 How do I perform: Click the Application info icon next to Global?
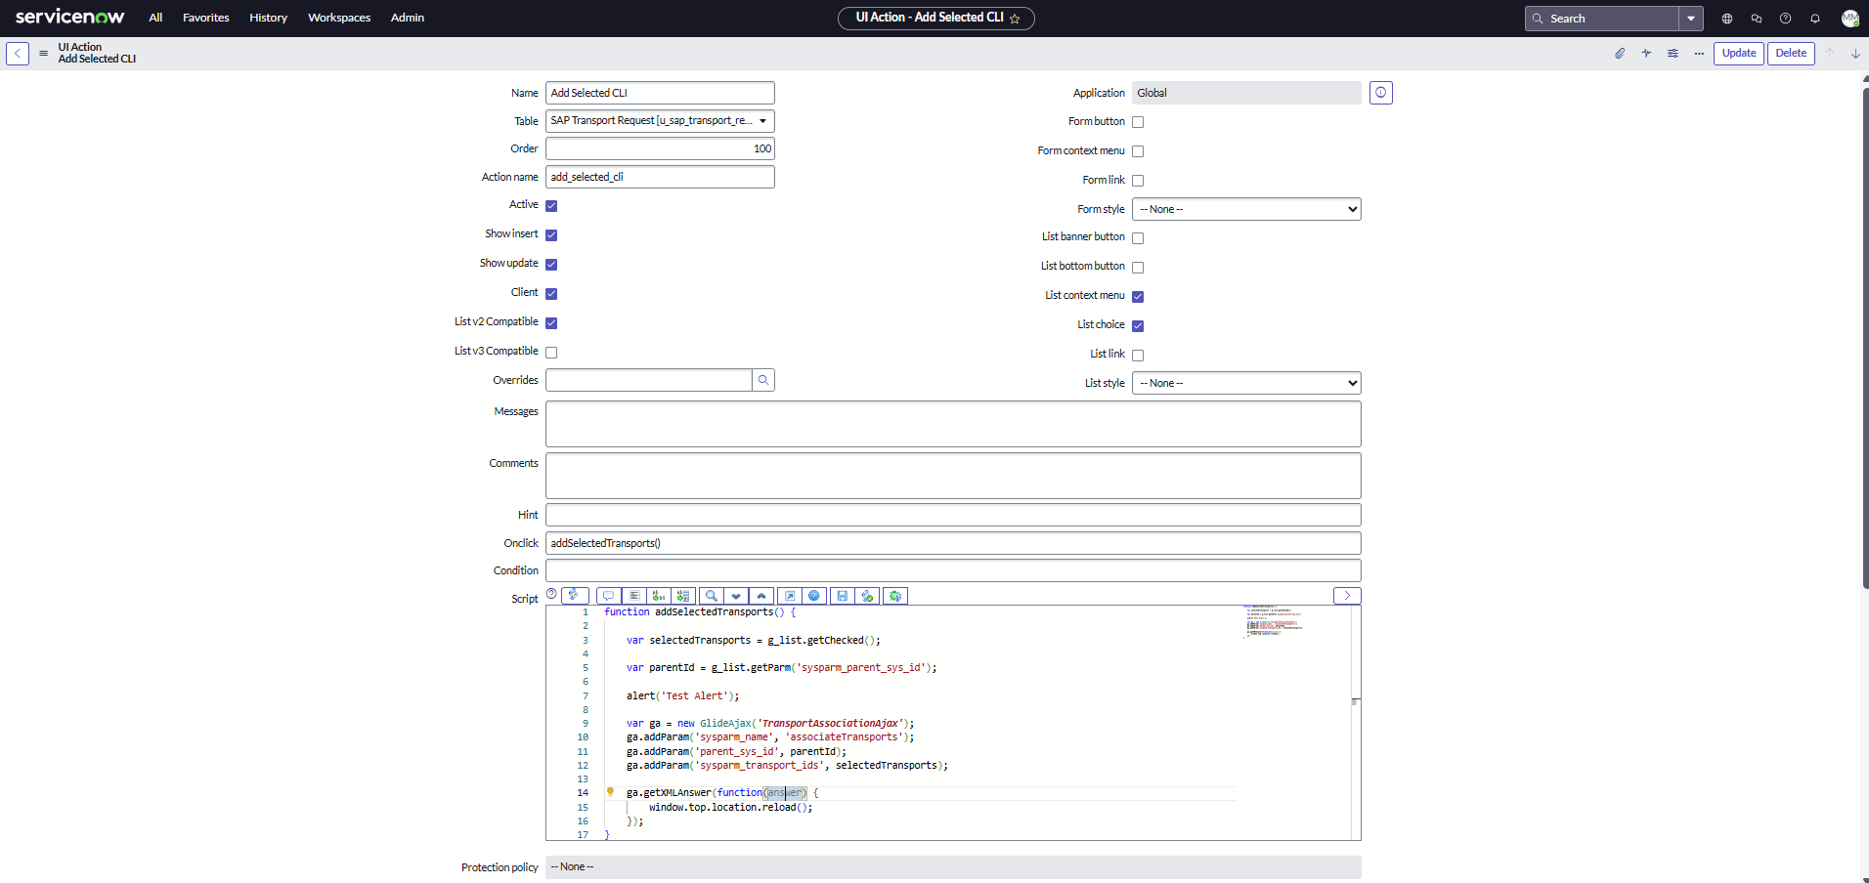(x=1380, y=93)
